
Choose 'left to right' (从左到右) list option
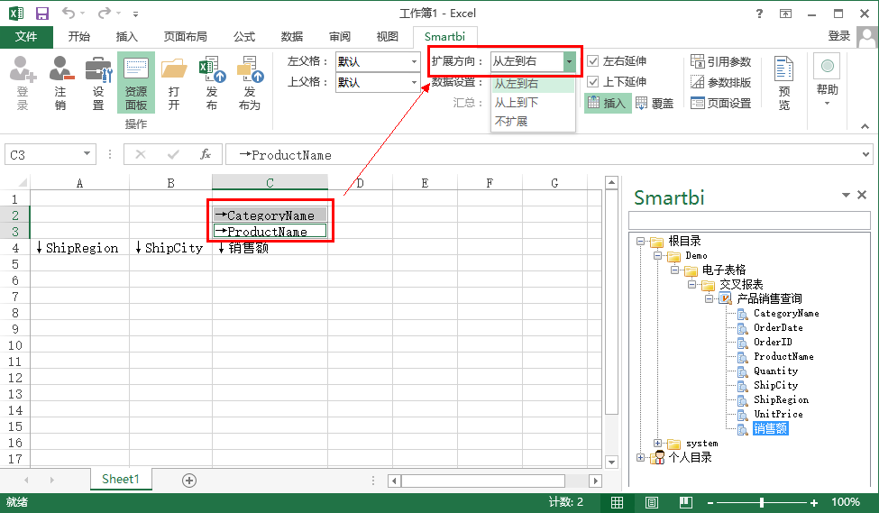[533, 84]
